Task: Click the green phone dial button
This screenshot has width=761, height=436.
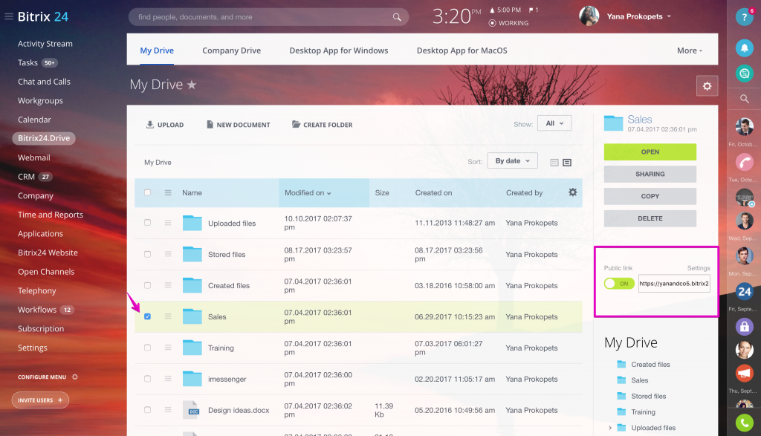Action: click(744, 423)
